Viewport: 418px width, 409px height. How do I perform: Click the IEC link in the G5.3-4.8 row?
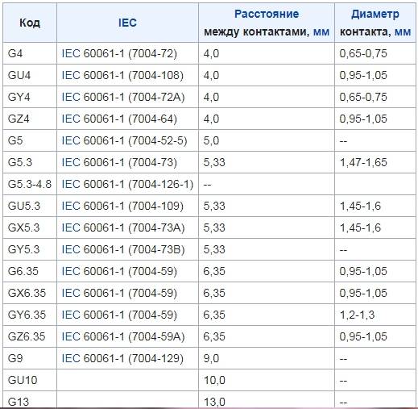click(x=71, y=184)
